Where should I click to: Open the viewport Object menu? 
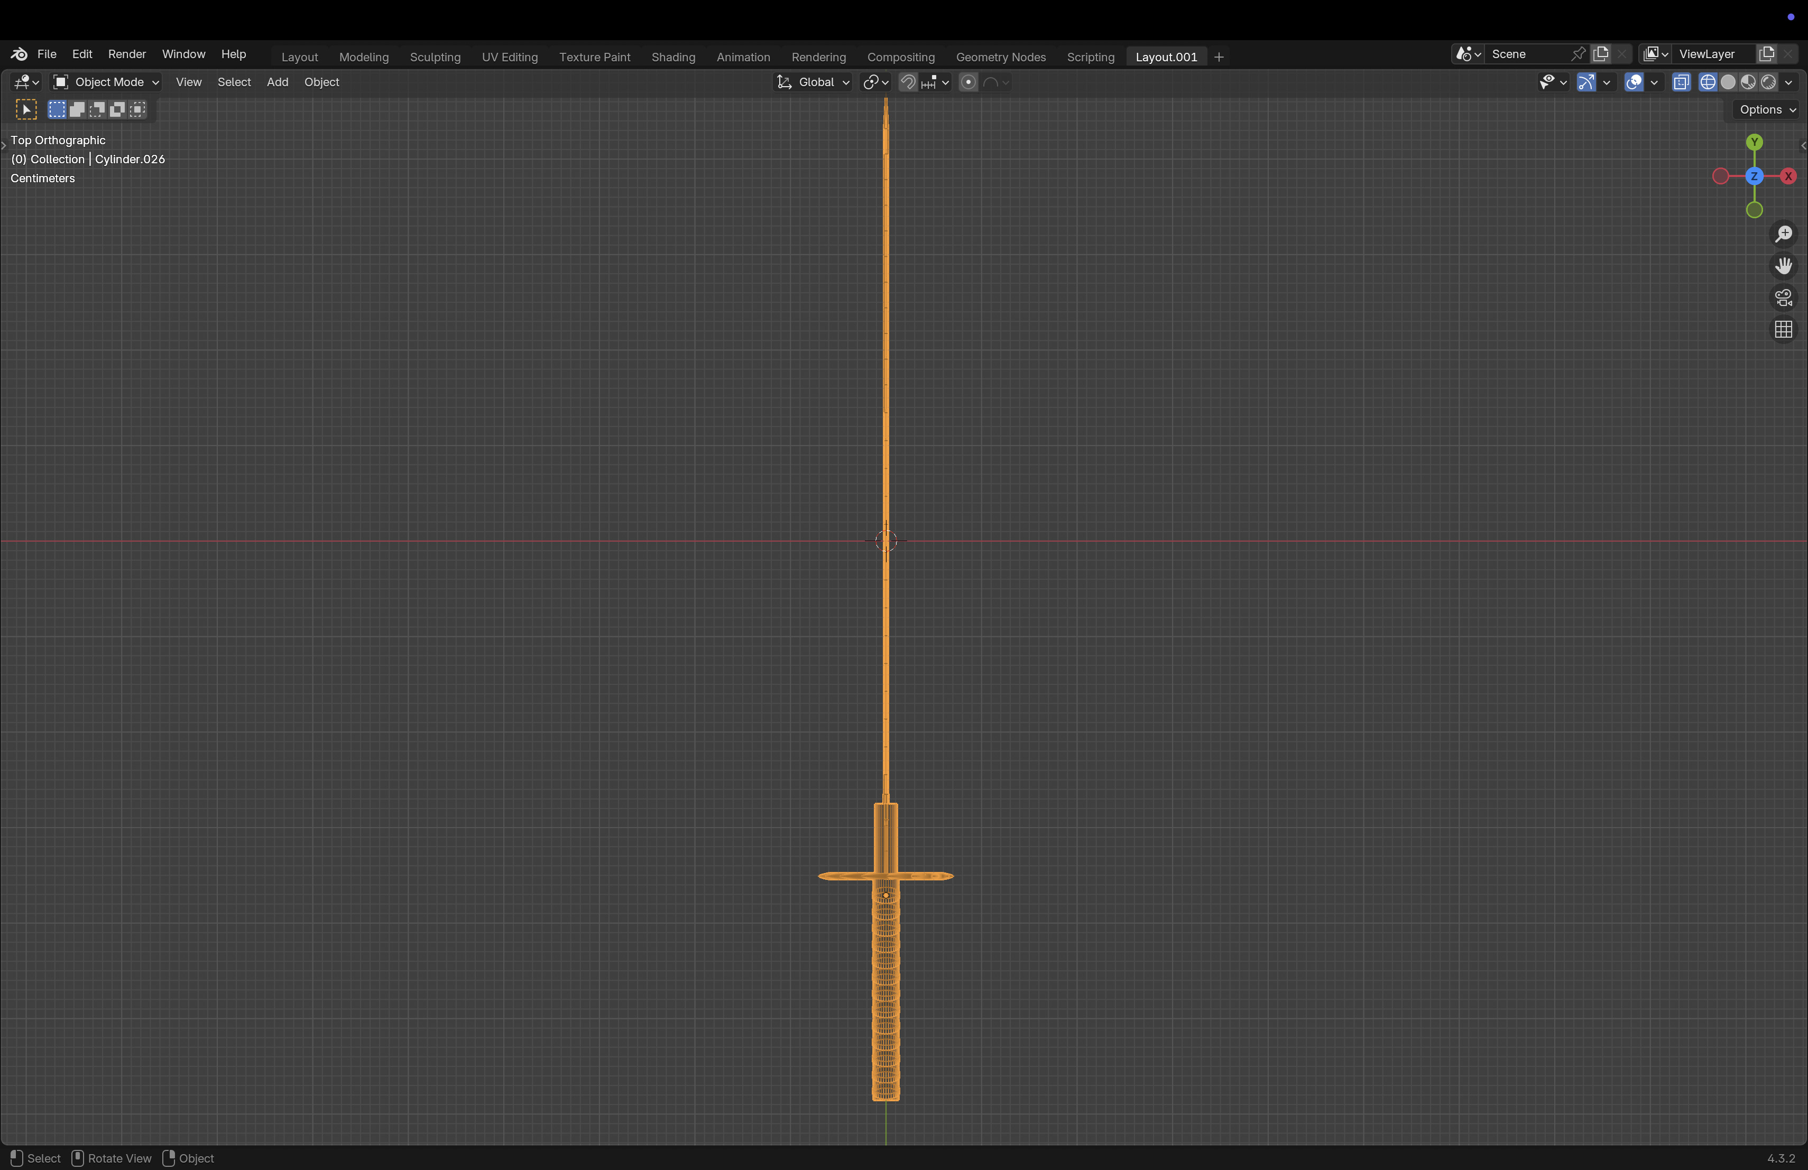pos(321,82)
